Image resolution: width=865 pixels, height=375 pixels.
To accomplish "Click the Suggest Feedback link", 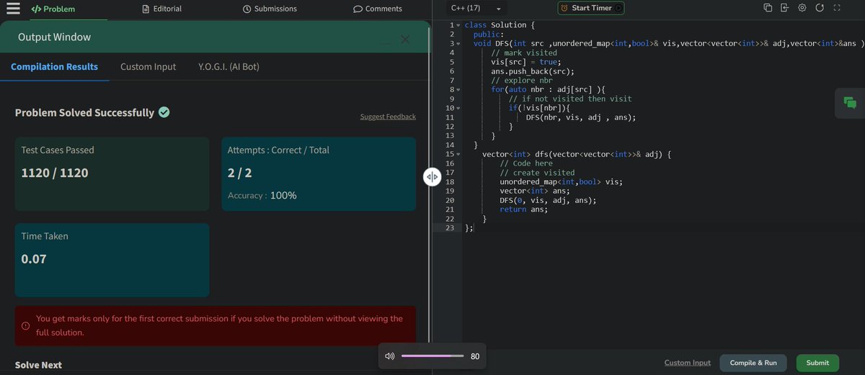I will (388, 117).
